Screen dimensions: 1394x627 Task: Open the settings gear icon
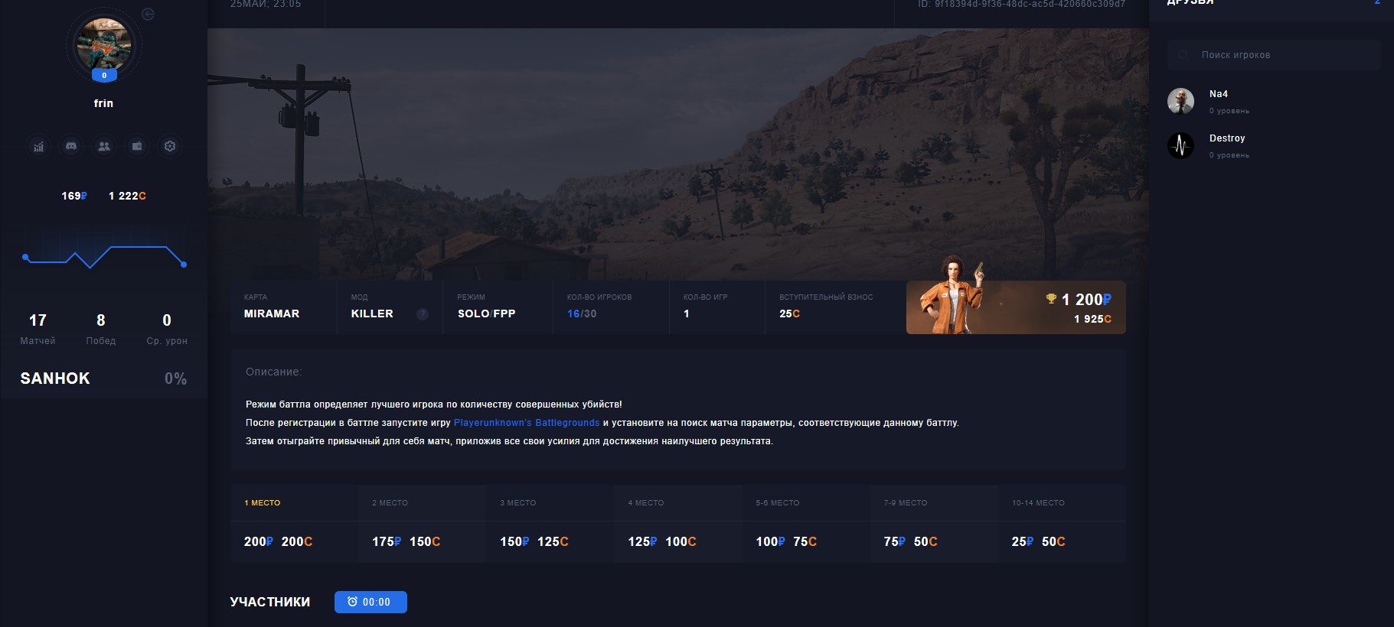coord(170,146)
